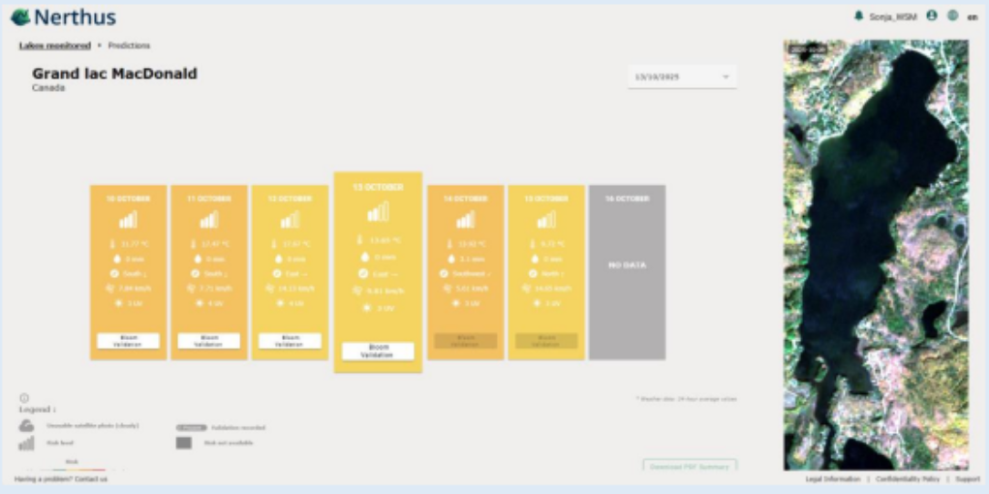The height and width of the screenshot is (494, 989).
Task: Click the cloudy satellite photo legend icon
Action: (x=27, y=426)
